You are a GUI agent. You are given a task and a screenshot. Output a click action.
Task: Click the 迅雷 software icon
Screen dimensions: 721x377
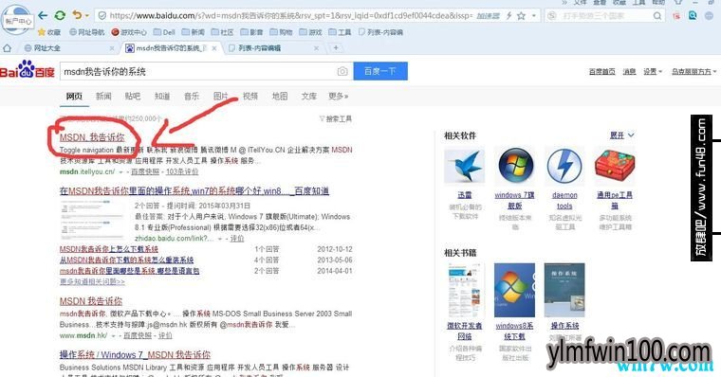465,166
